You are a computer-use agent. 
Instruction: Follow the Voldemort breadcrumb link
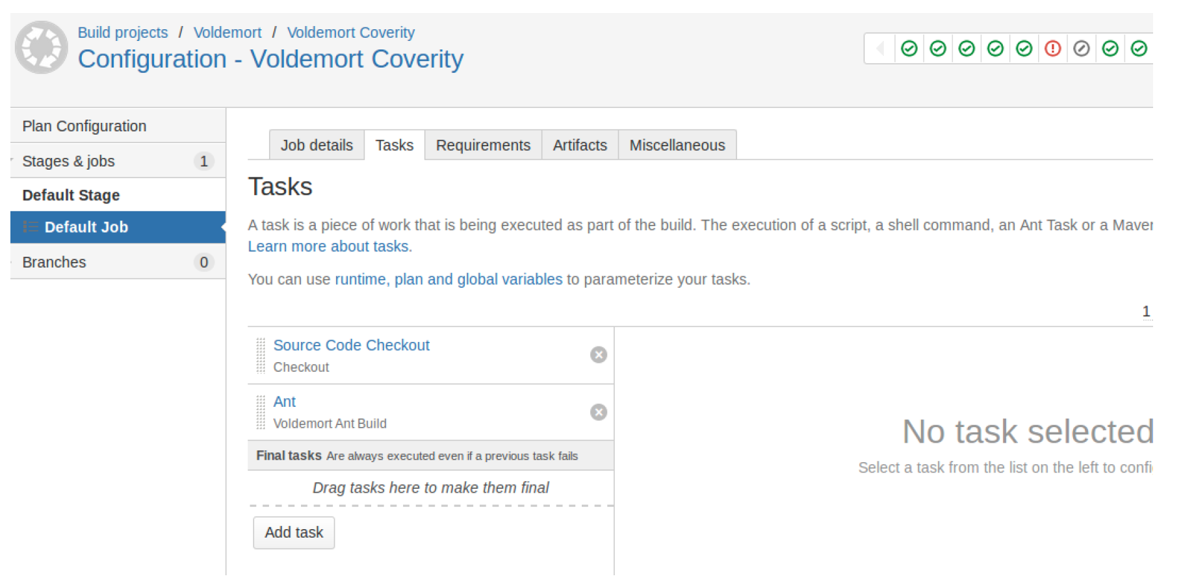pos(227,32)
